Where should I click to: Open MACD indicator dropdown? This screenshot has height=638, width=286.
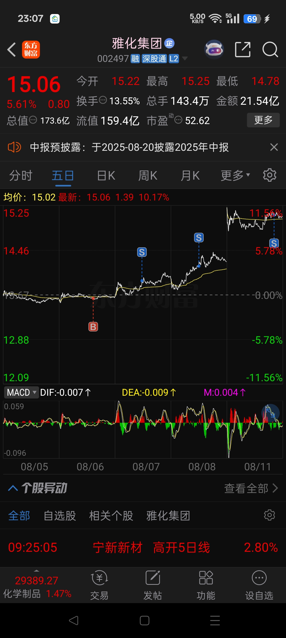click(21, 392)
